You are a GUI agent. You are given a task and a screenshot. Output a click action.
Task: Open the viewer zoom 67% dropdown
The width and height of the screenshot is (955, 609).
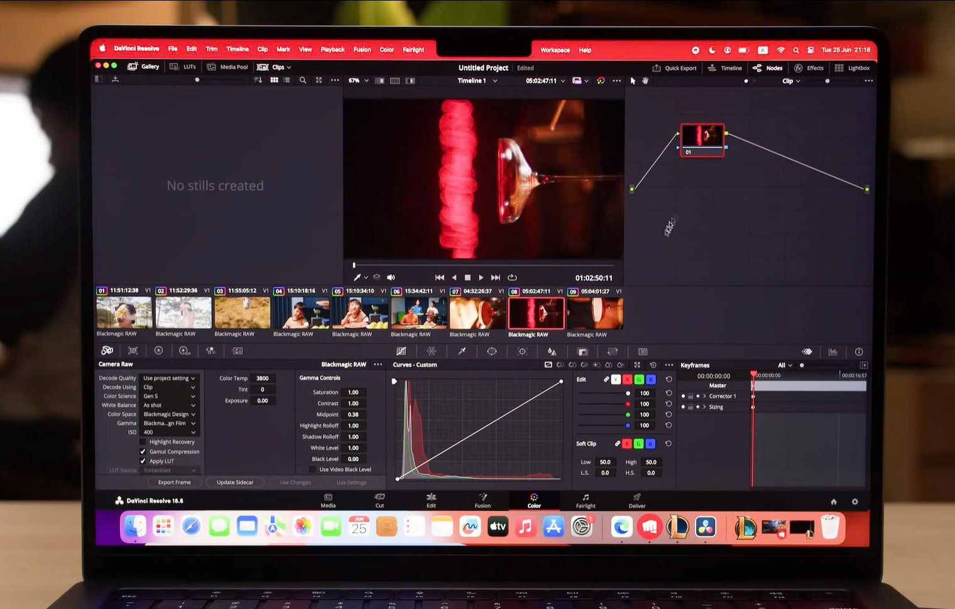(359, 80)
